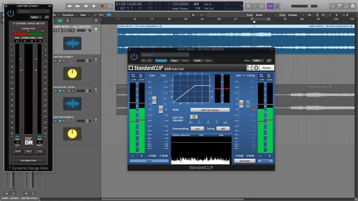Toggle the Flex show/hide button in tracks toolbar
This screenshot has width=358, height=201.
point(101,15)
